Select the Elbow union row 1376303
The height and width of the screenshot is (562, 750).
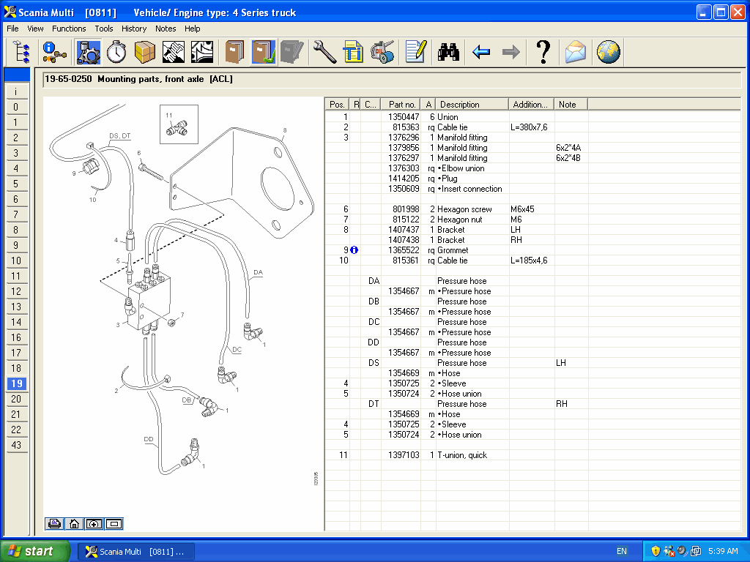532,168
